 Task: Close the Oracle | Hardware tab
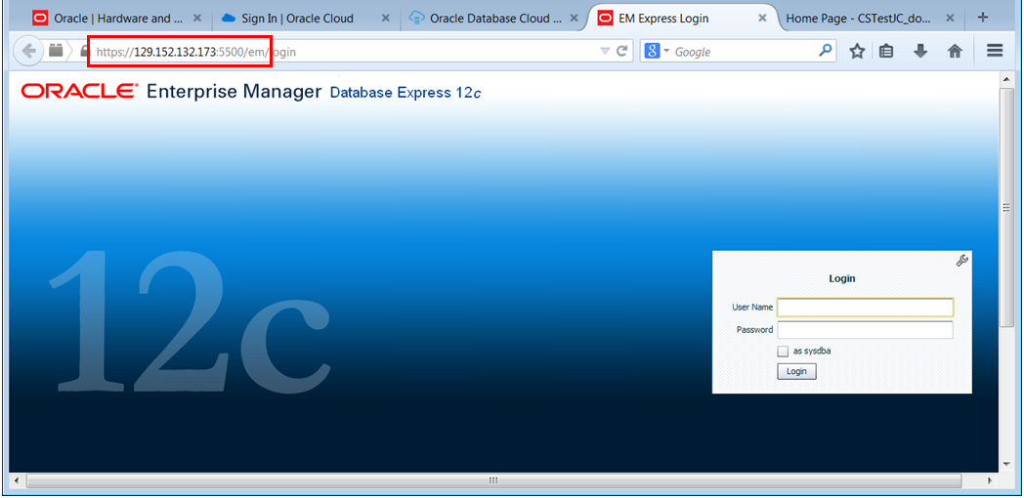(198, 19)
